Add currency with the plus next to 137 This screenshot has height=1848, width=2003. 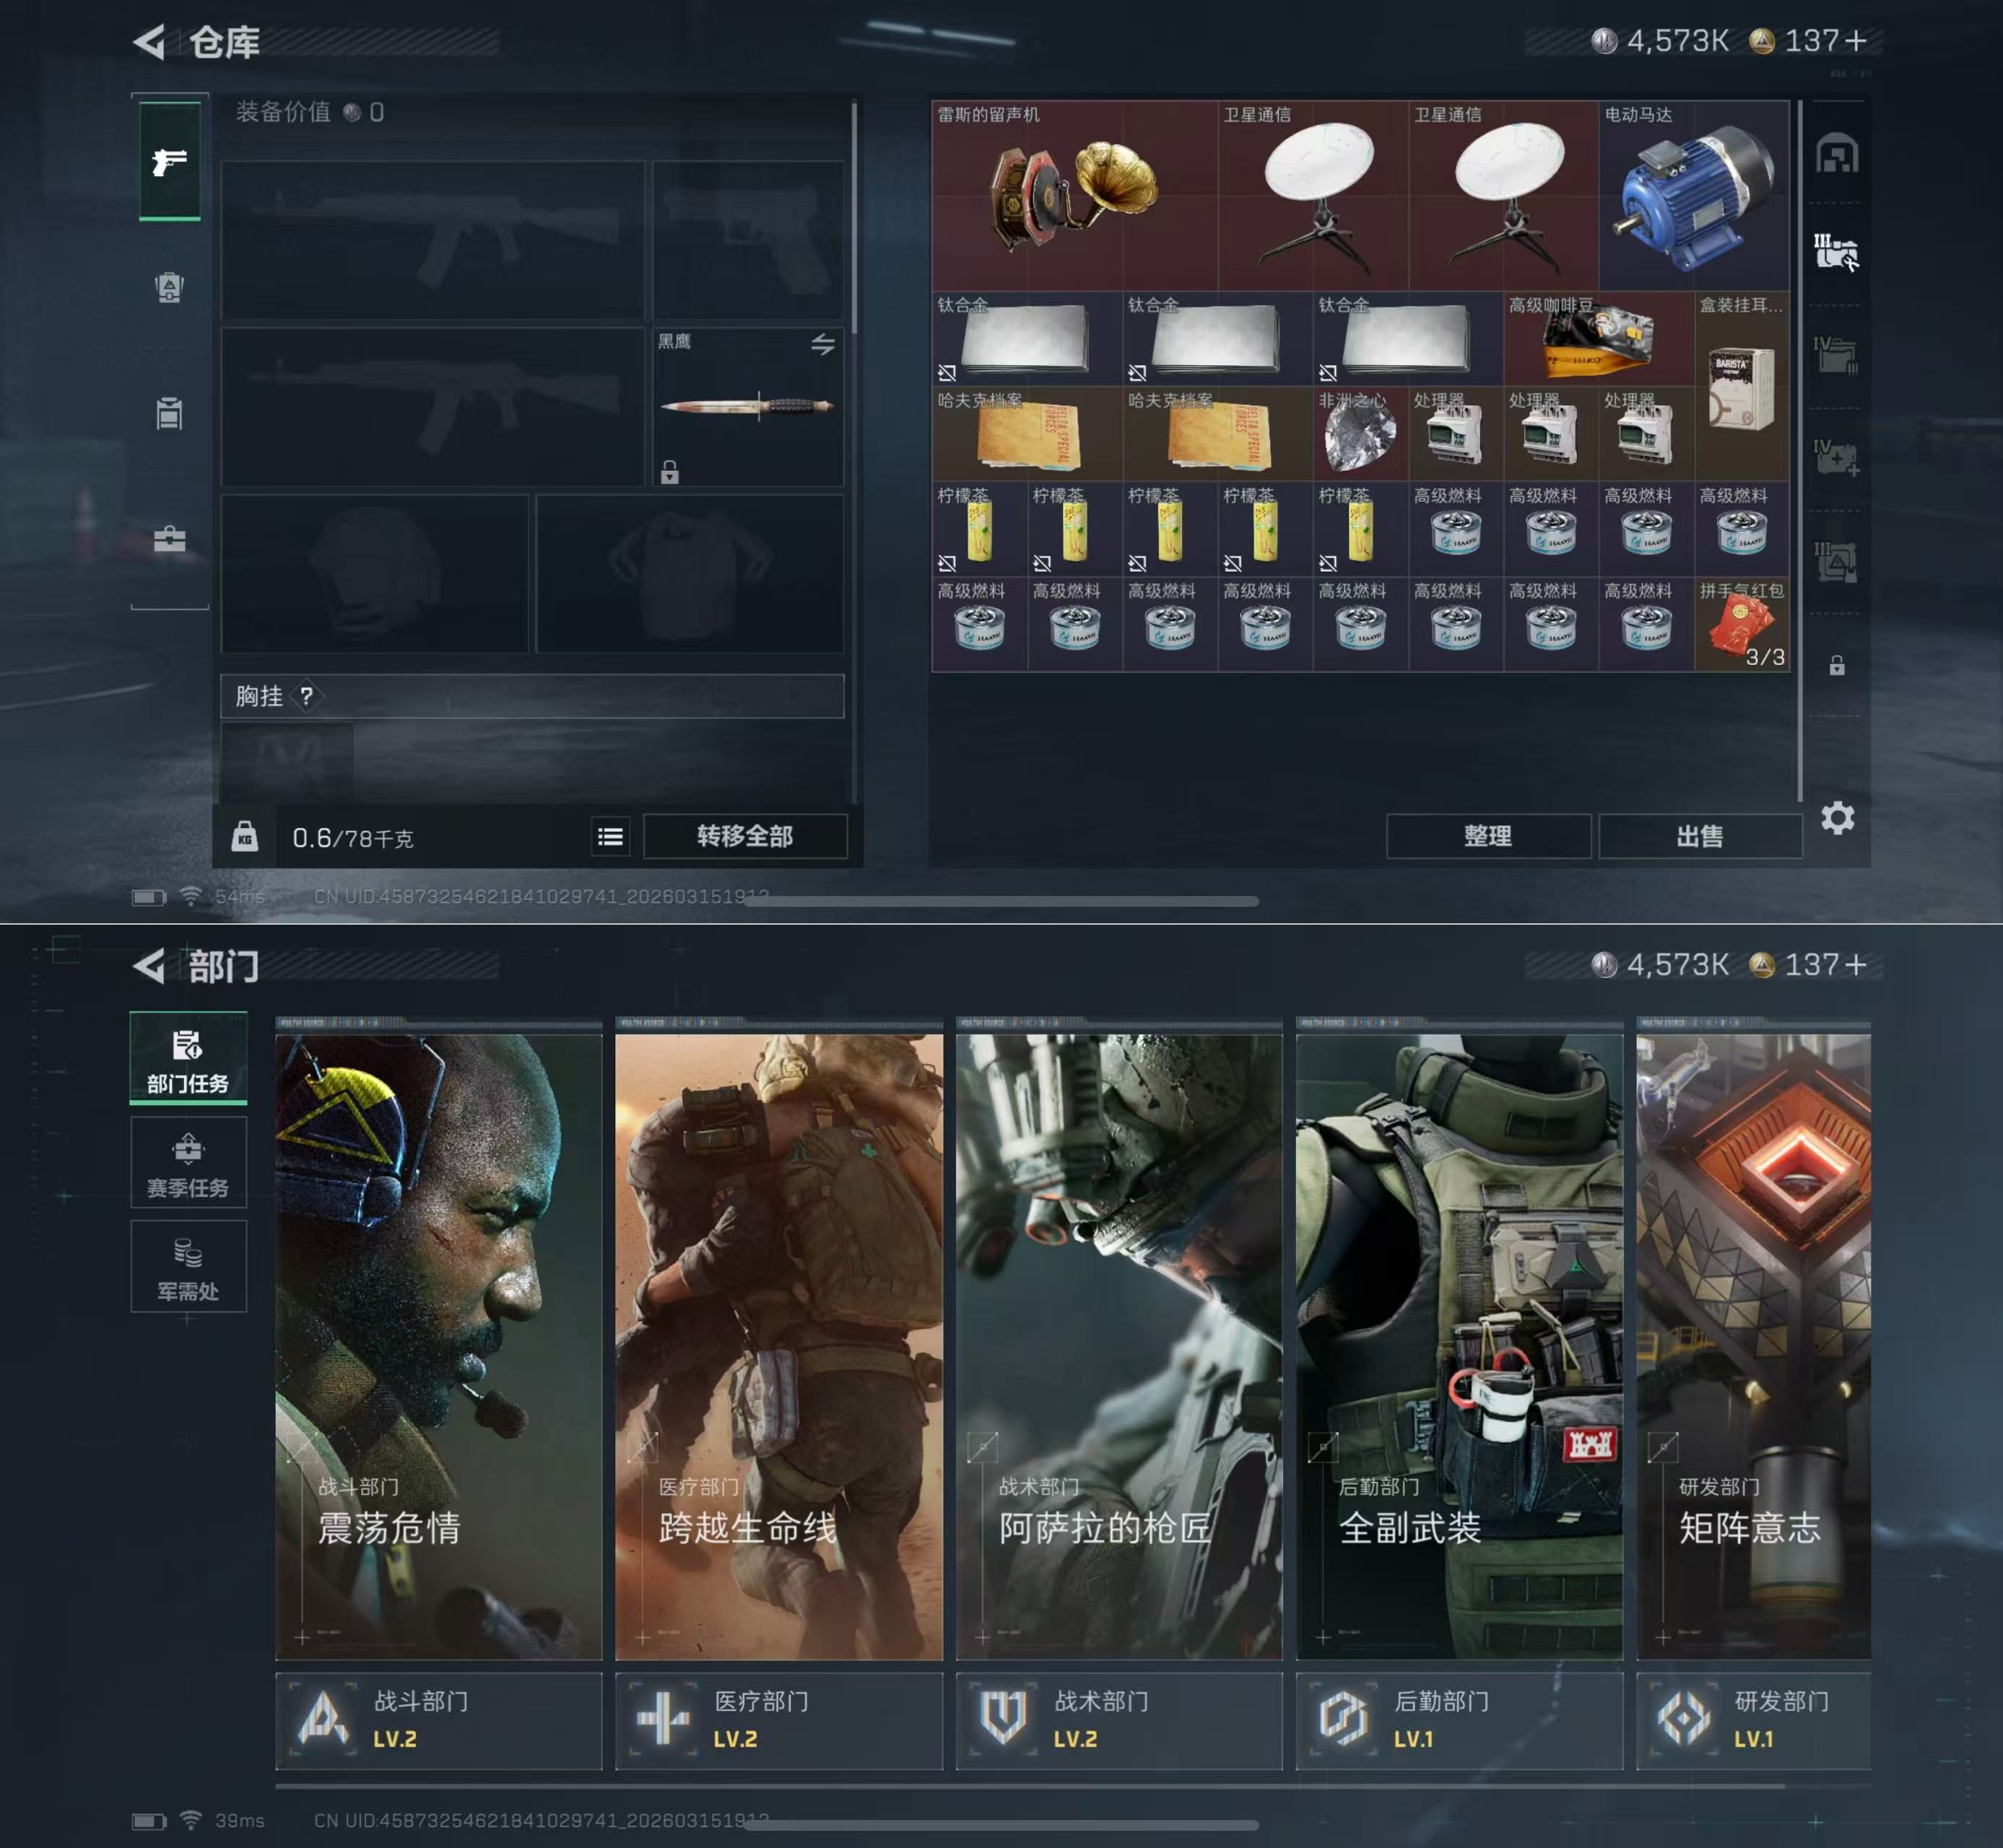1855,41
